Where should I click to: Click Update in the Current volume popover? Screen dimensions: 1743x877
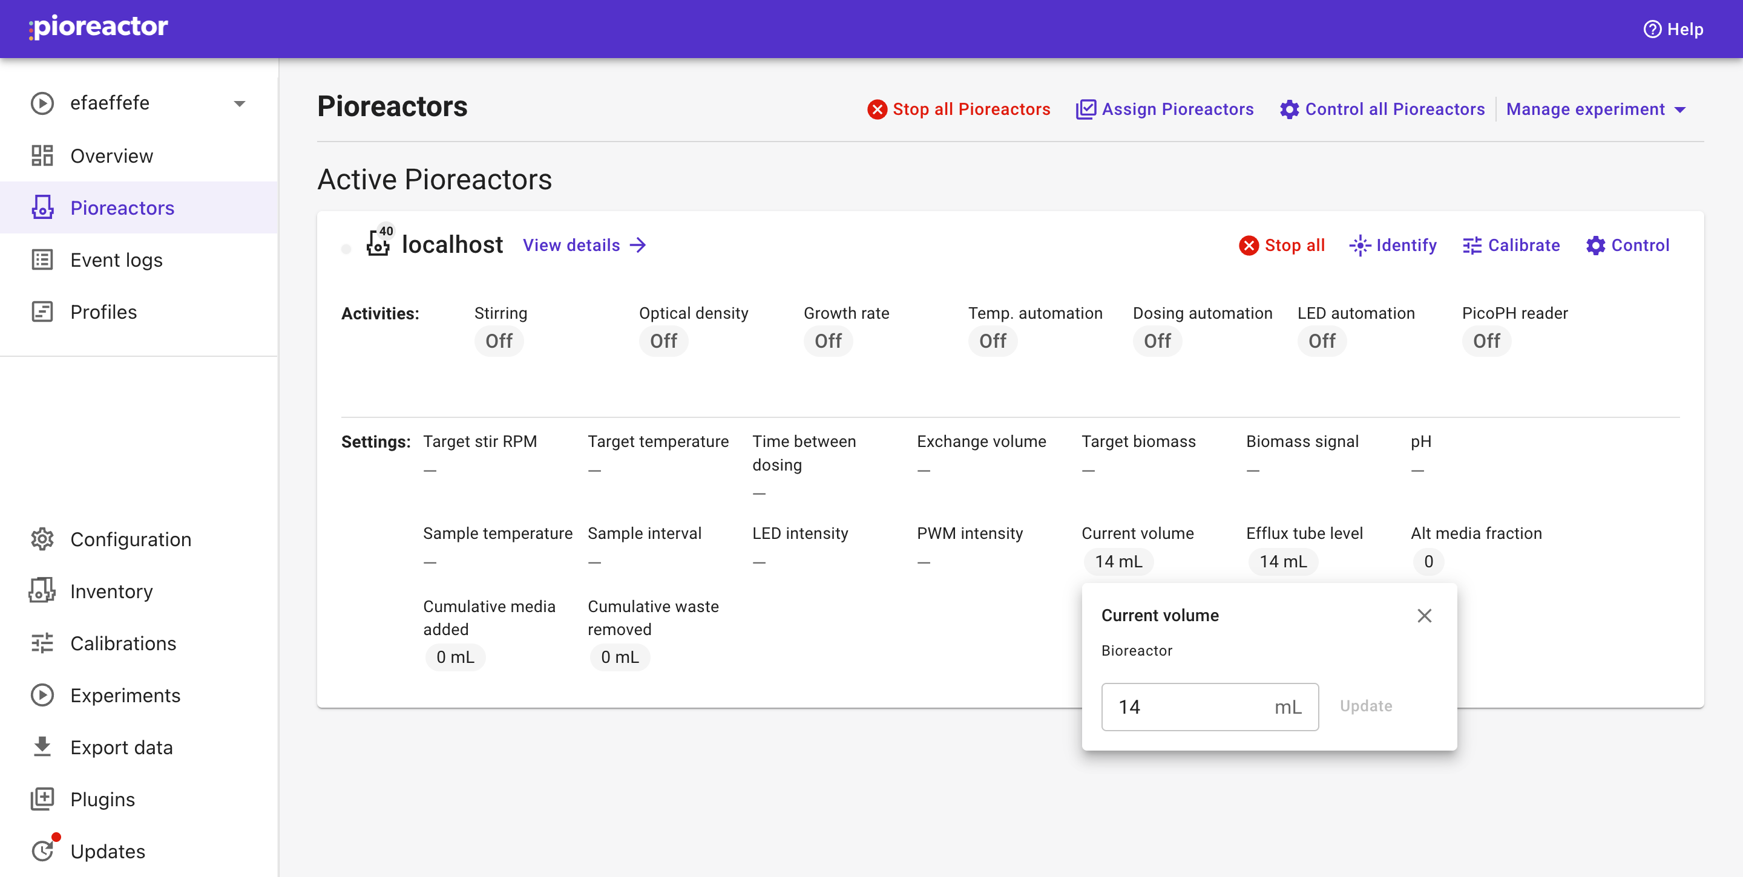pyautogui.click(x=1366, y=706)
